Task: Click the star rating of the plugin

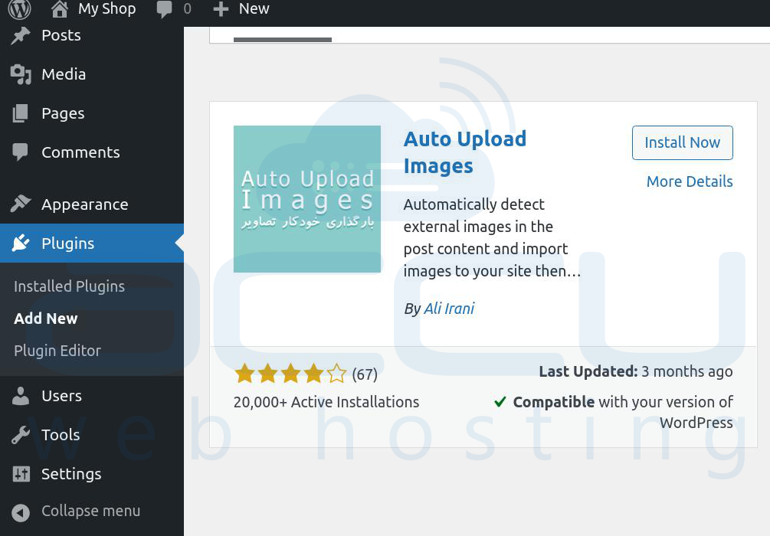Action: 290,374
